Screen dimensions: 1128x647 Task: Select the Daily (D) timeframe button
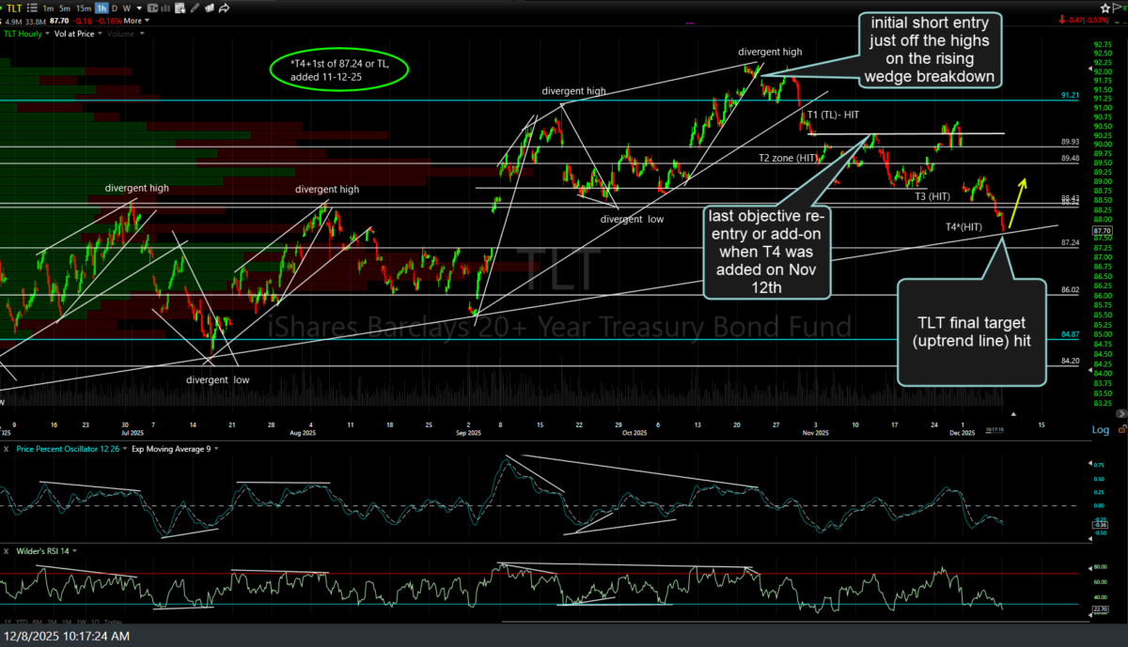[115, 8]
